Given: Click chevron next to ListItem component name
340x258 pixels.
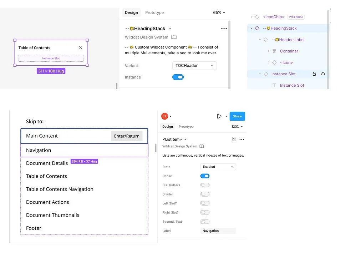Looking at the screenshot, I should click(186, 140).
